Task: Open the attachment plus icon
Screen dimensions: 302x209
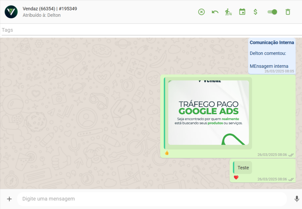Action: tap(9, 199)
